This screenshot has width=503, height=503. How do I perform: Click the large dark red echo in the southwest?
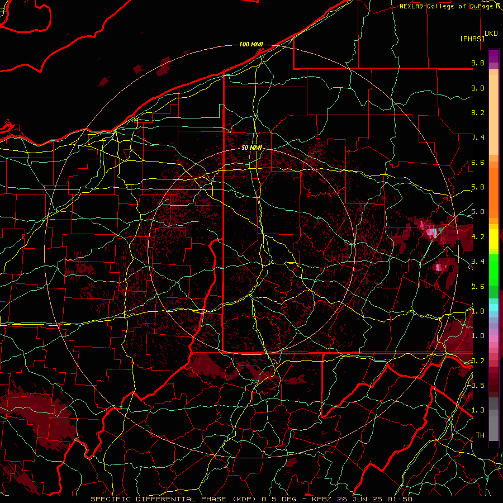tap(39, 415)
